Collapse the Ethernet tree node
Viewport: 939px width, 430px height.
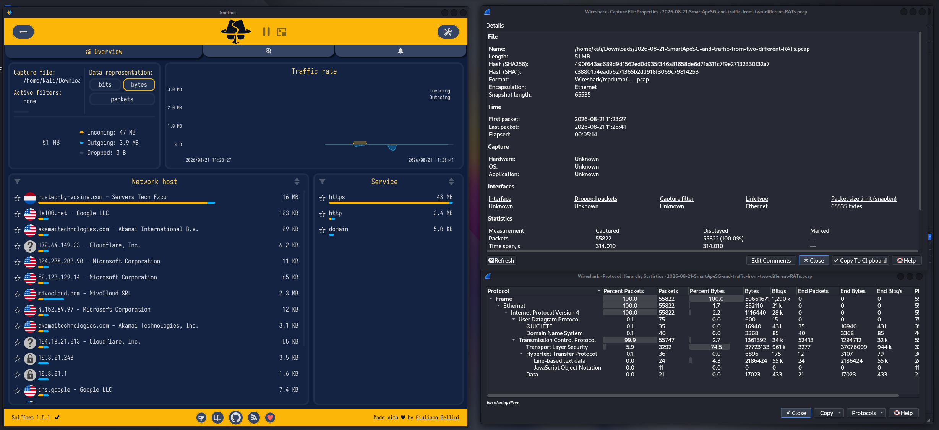click(x=498, y=305)
